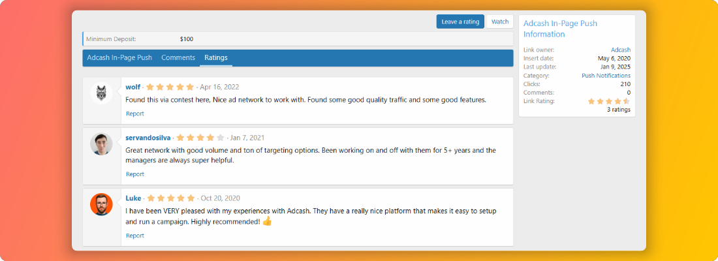Click wolf's review text about contest
The image size is (718, 261).
[306, 99]
